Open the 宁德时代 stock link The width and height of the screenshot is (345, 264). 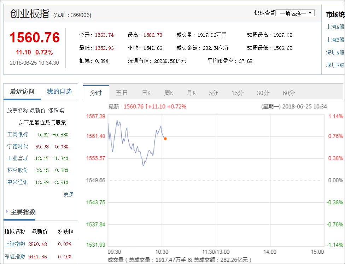tap(18, 146)
